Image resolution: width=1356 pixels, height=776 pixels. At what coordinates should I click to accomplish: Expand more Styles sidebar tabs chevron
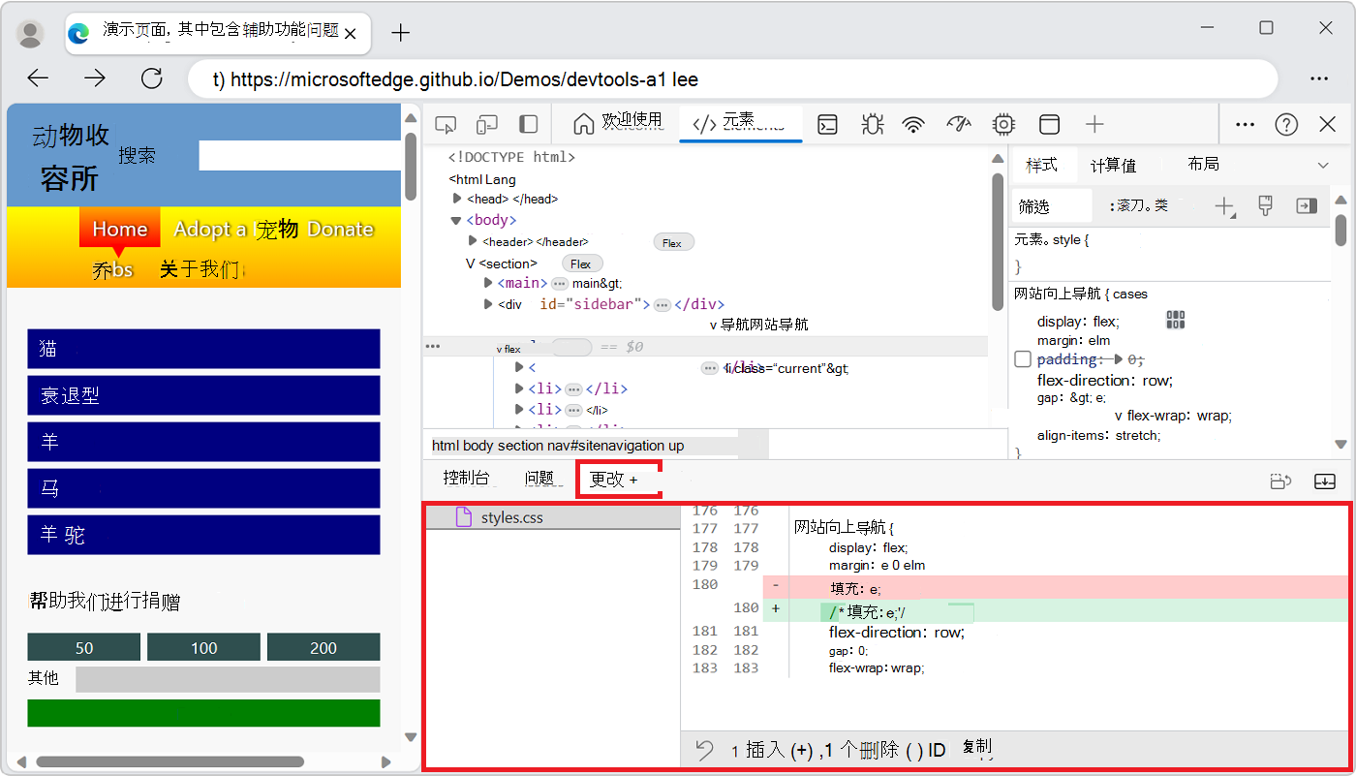1324,166
